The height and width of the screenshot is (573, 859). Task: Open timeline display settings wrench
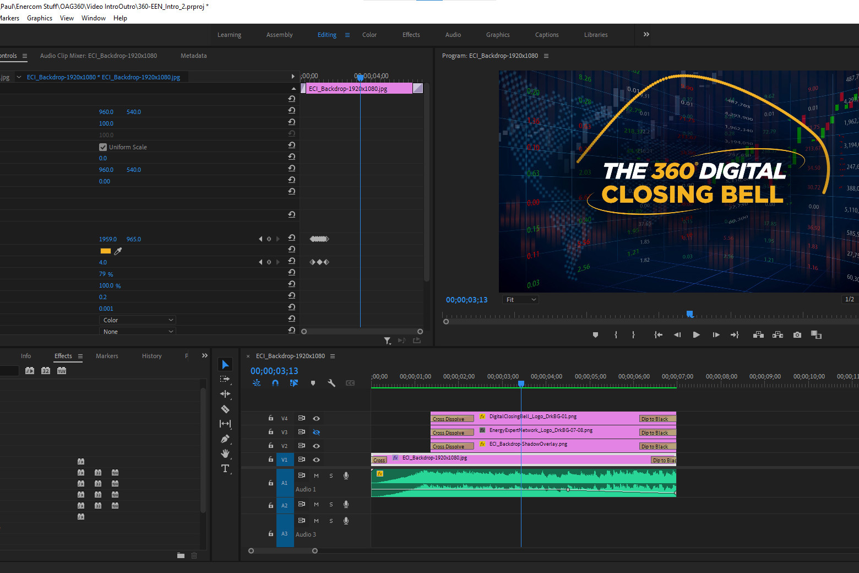click(x=331, y=383)
